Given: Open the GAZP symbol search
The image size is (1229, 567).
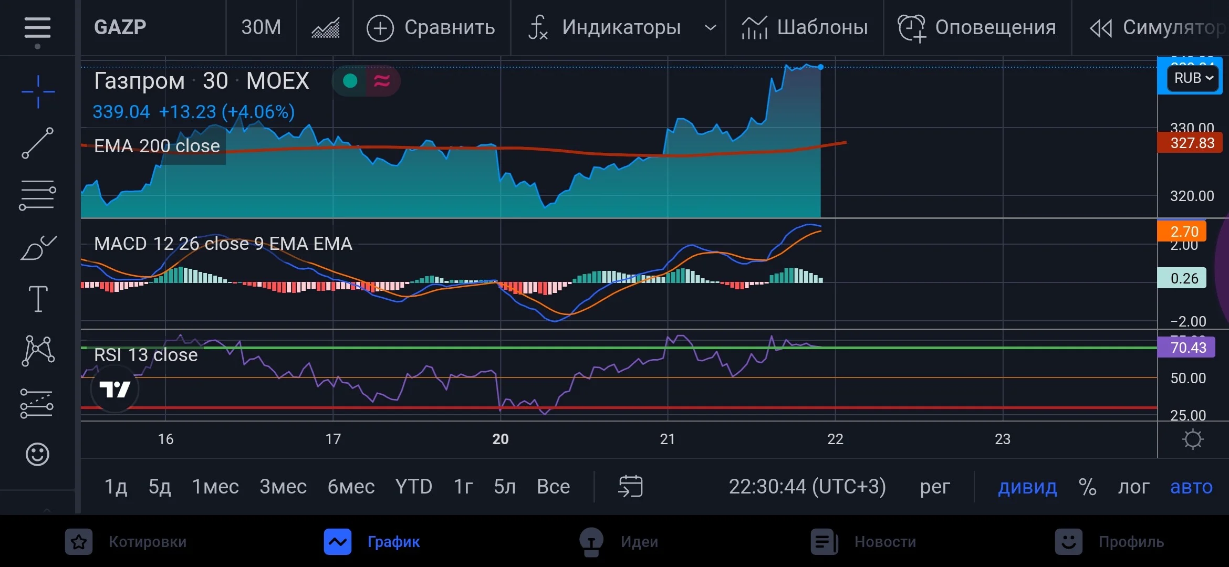Looking at the screenshot, I should pos(120,27).
